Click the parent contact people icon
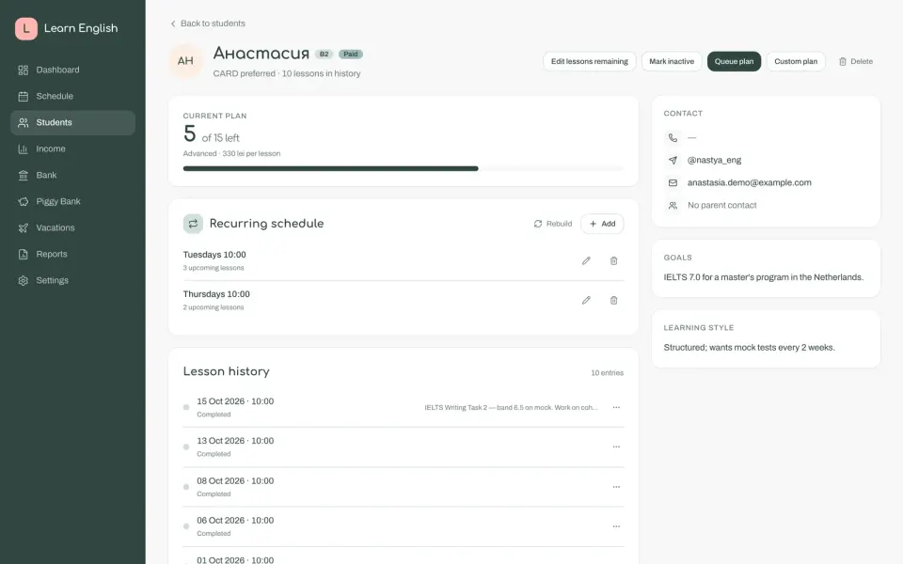 [x=673, y=206]
